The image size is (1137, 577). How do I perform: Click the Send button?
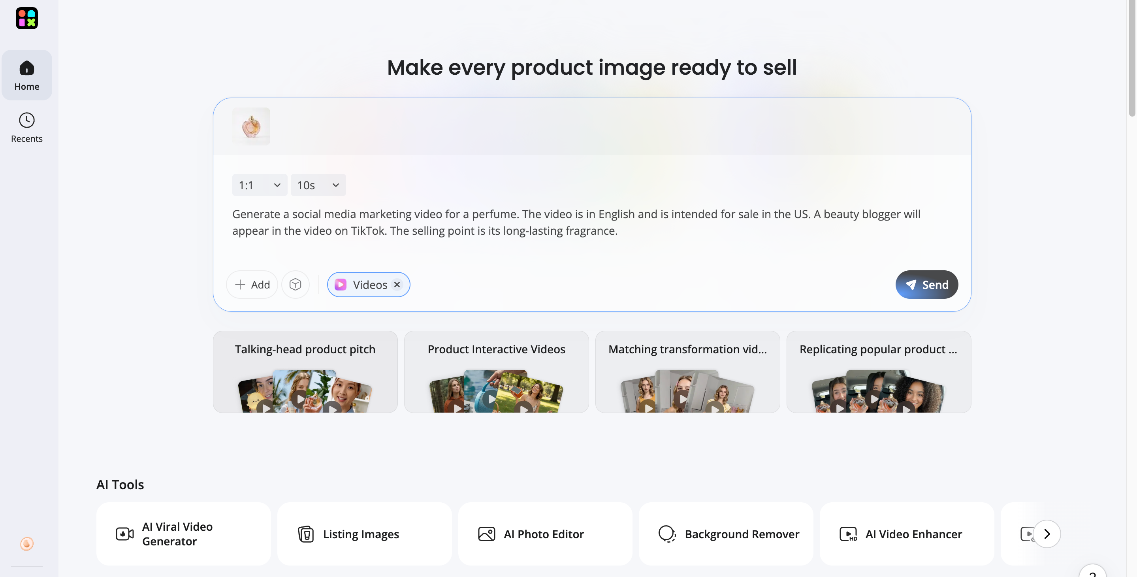(926, 285)
